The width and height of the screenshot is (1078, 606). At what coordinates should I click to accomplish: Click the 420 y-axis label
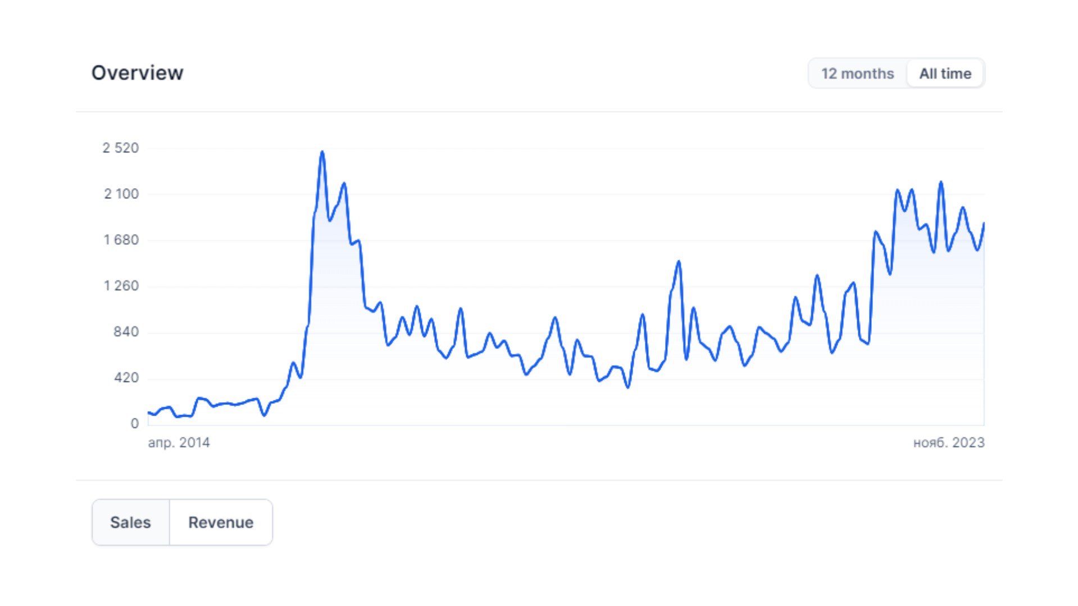(x=126, y=378)
